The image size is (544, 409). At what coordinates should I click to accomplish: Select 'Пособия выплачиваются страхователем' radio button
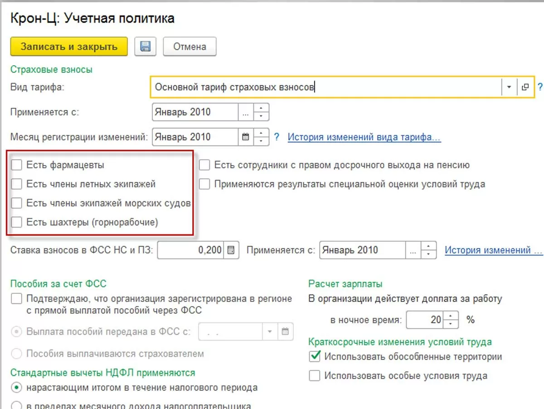click(16, 353)
